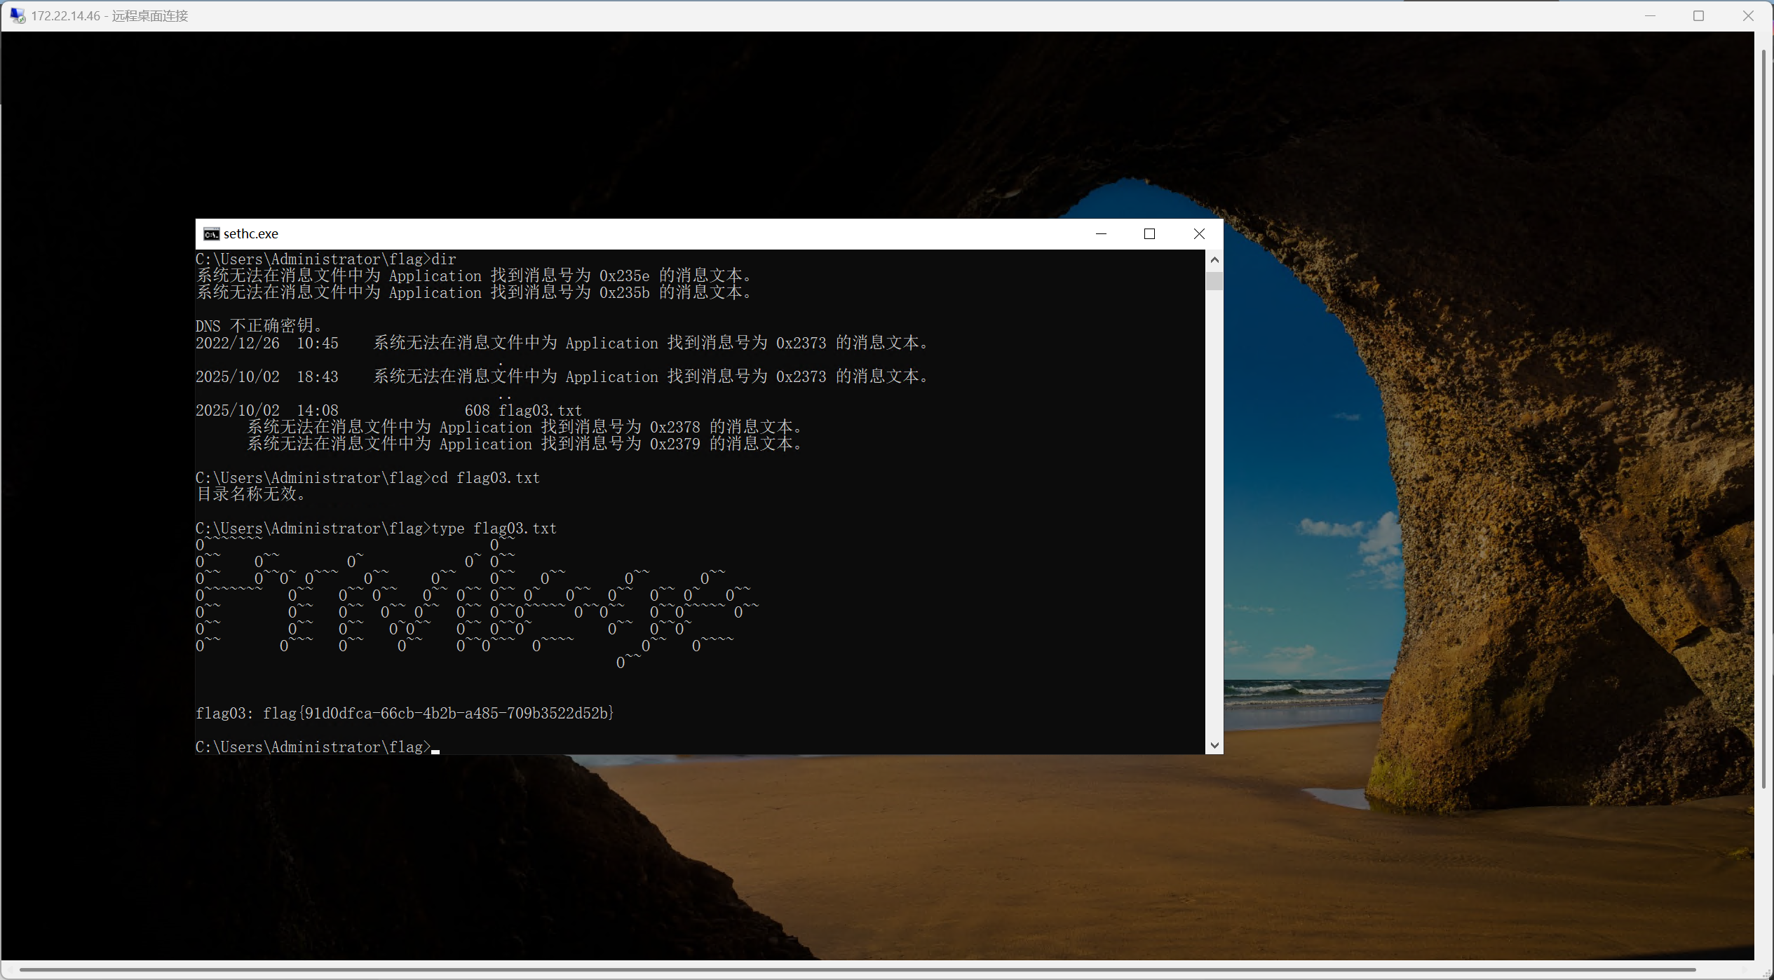Click the console vertical scrollbar thumb

point(1214,281)
